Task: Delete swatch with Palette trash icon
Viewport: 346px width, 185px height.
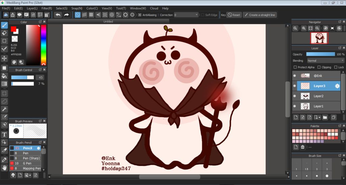Action: click(x=302, y=147)
